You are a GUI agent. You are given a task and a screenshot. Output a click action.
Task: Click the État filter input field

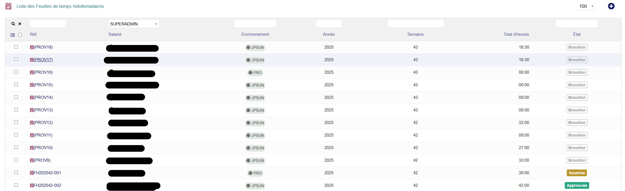(x=577, y=24)
